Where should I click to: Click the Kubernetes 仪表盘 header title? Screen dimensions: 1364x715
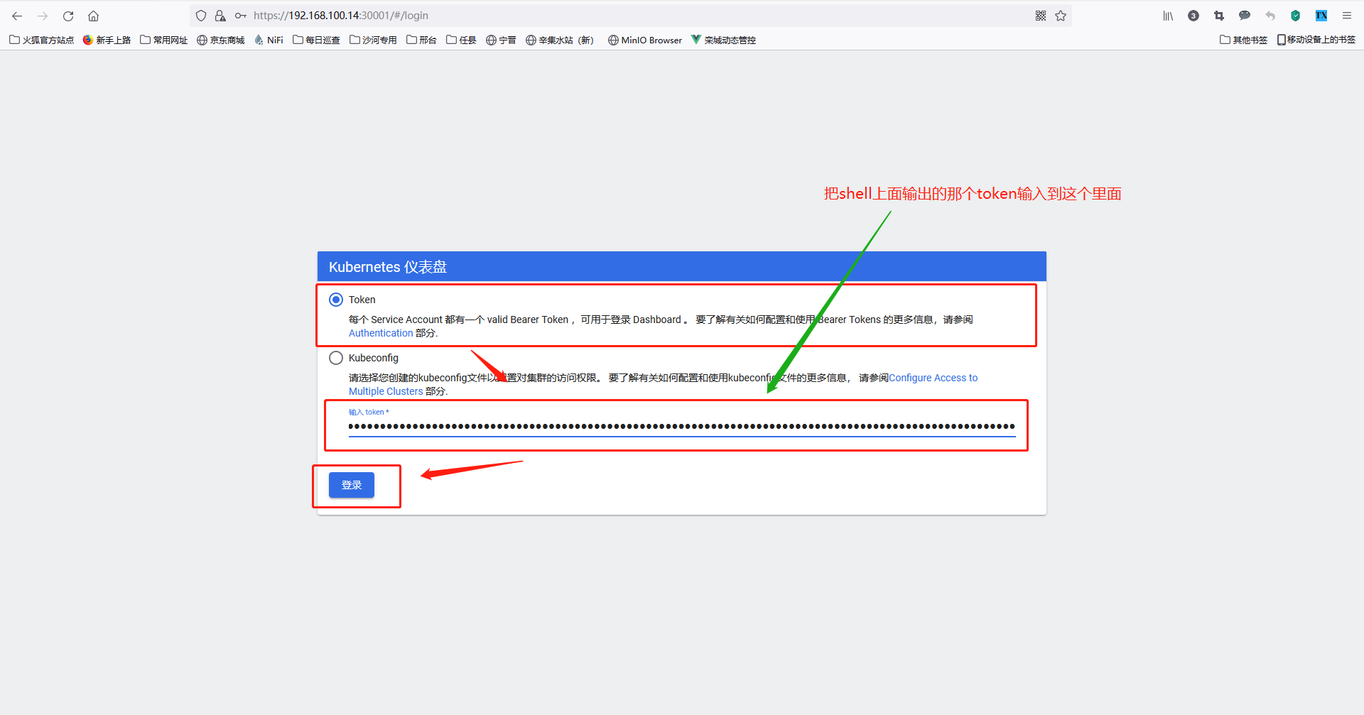[x=388, y=267]
